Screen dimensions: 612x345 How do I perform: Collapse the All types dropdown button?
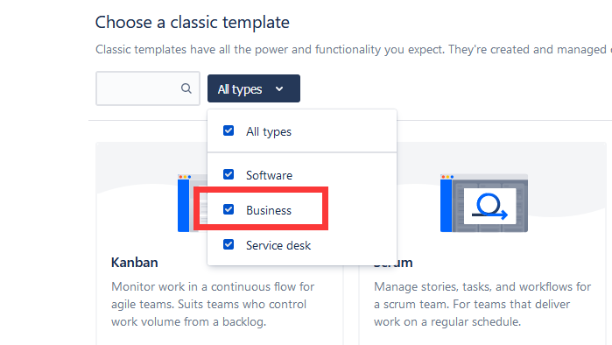pos(254,88)
